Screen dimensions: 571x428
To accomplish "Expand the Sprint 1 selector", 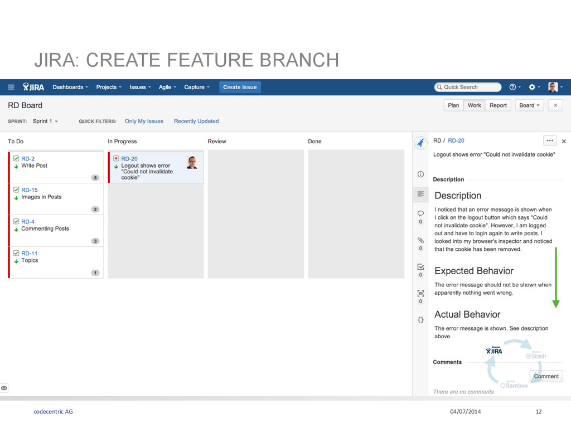I will click(x=45, y=121).
